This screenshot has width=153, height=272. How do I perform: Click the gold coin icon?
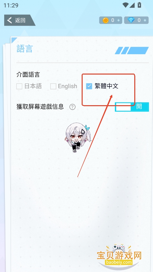(x=106, y=20)
